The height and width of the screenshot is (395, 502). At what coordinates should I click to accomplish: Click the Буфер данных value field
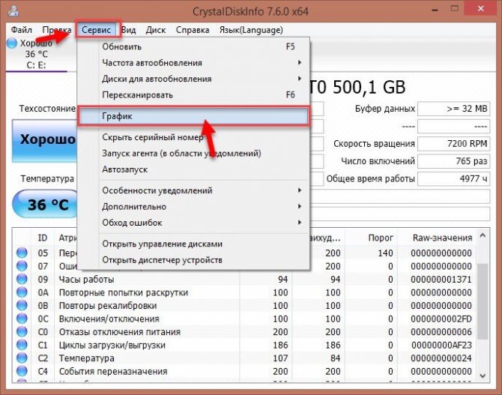(x=453, y=109)
